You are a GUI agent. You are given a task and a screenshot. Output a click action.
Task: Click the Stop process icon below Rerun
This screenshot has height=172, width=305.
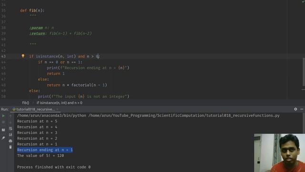click(3, 122)
